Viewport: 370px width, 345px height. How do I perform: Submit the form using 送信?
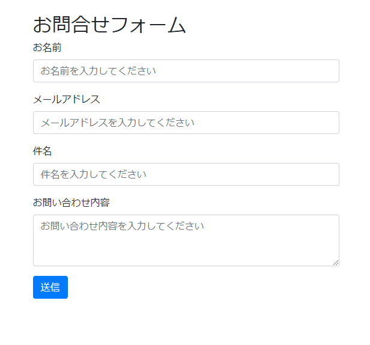click(x=50, y=287)
